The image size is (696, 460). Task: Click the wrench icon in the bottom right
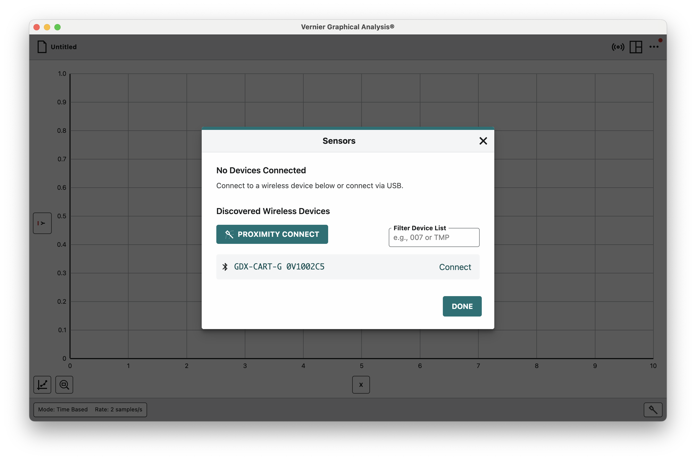tap(653, 410)
